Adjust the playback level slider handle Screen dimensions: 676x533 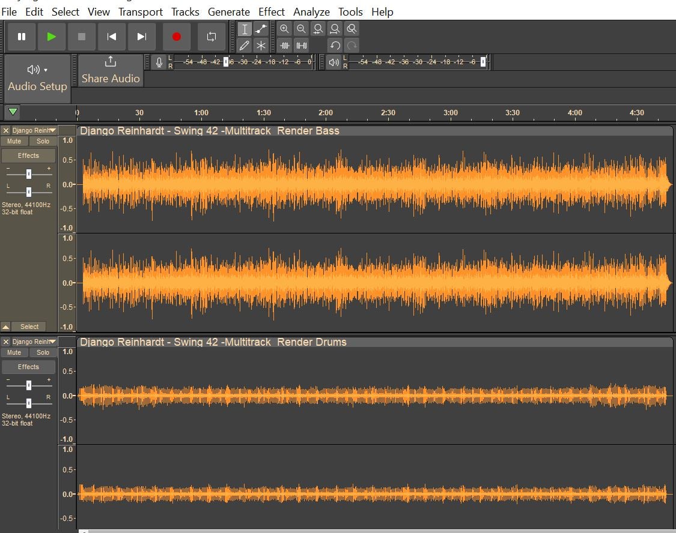(483, 62)
